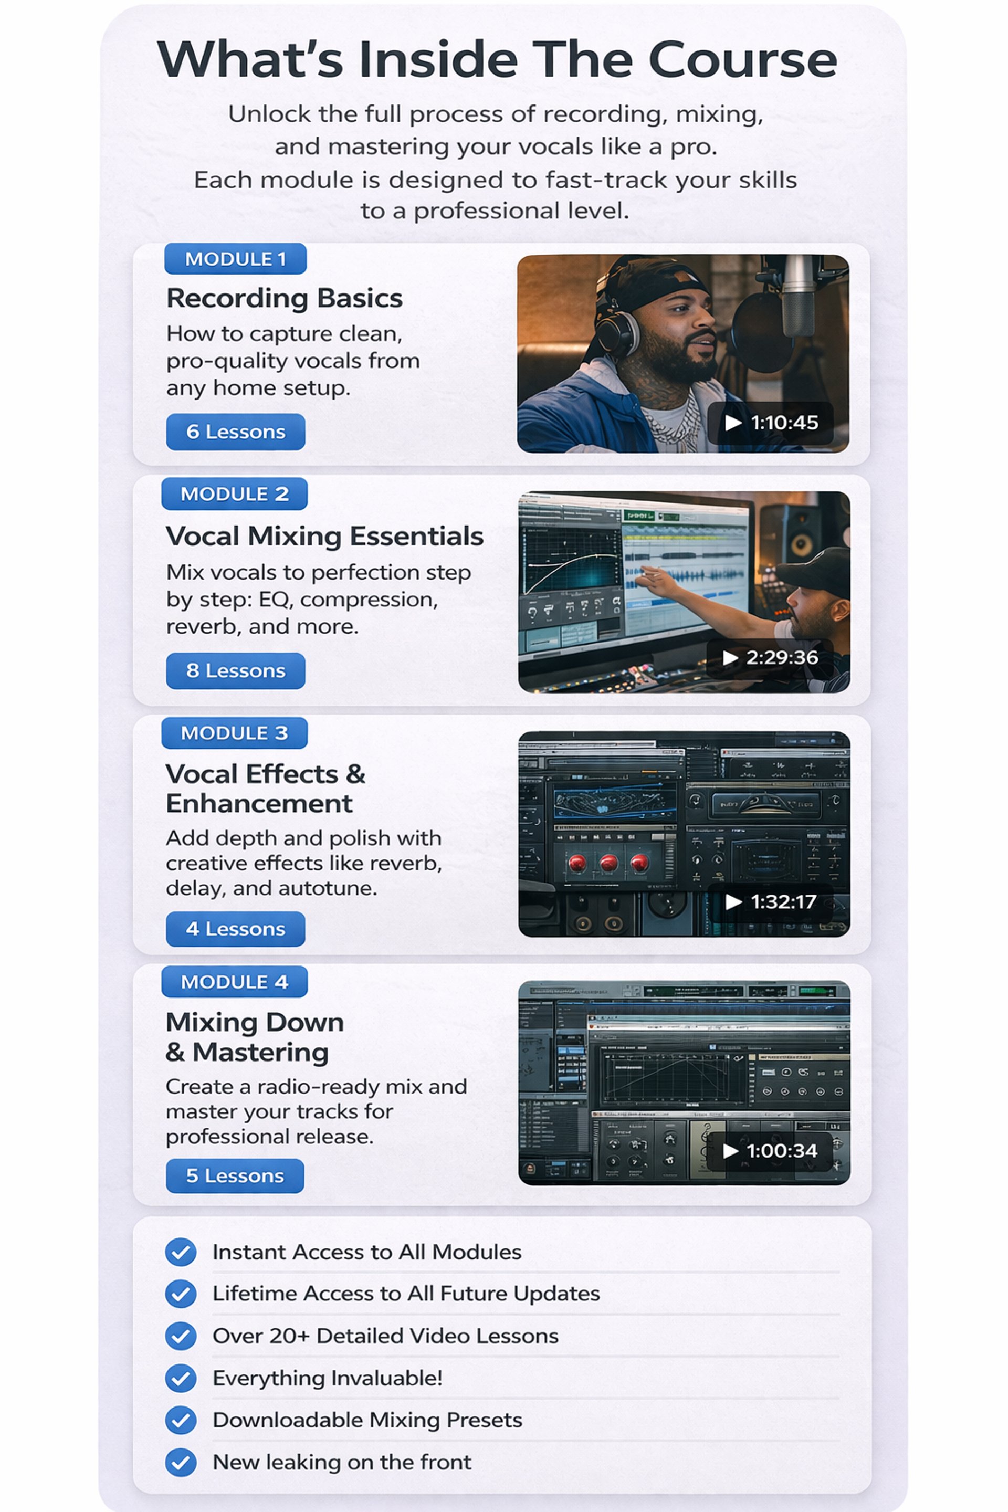Show the 4 Lessons list
This screenshot has height=1512, width=1008.
coord(235,929)
